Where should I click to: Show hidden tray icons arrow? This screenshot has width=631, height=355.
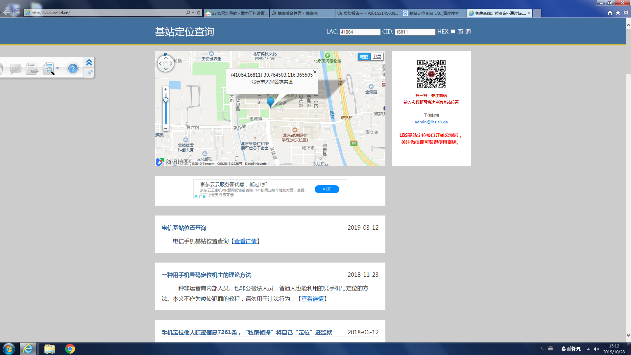click(588, 349)
